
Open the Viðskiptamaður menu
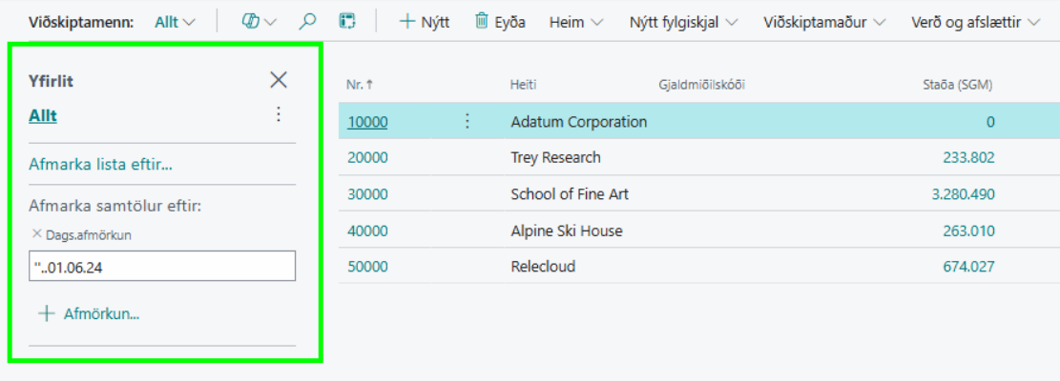[x=824, y=21]
